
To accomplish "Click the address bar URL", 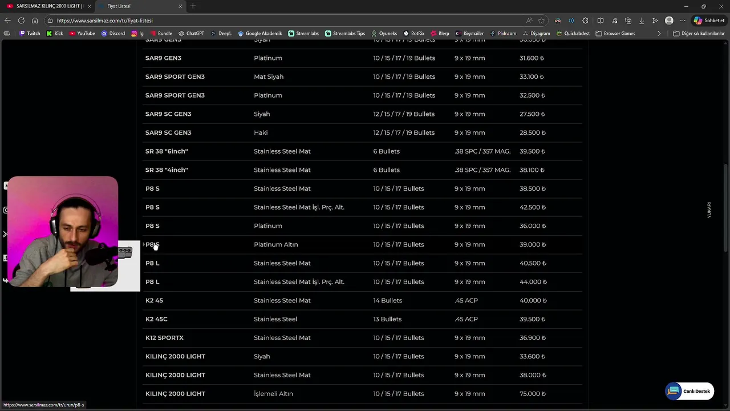I will (x=105, y=21).
